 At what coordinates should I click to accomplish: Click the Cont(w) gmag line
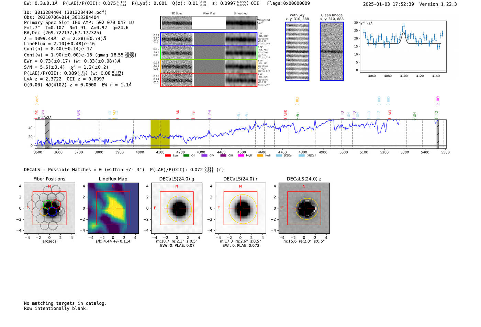point(80,55)
